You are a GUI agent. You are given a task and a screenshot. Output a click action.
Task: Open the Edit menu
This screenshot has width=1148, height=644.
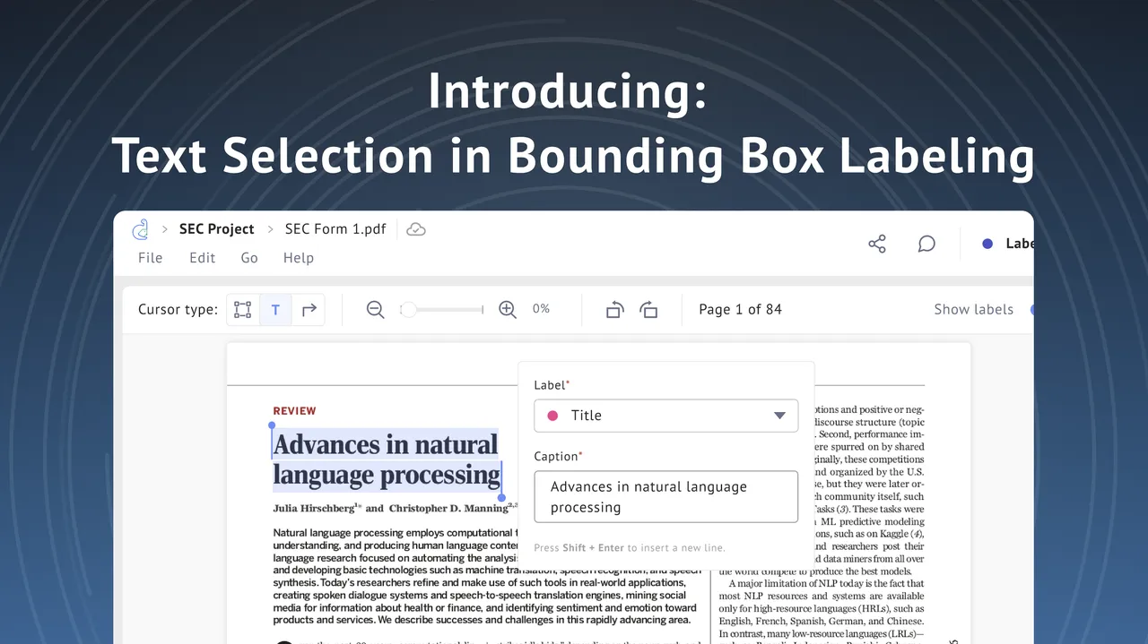coord(202,258)
